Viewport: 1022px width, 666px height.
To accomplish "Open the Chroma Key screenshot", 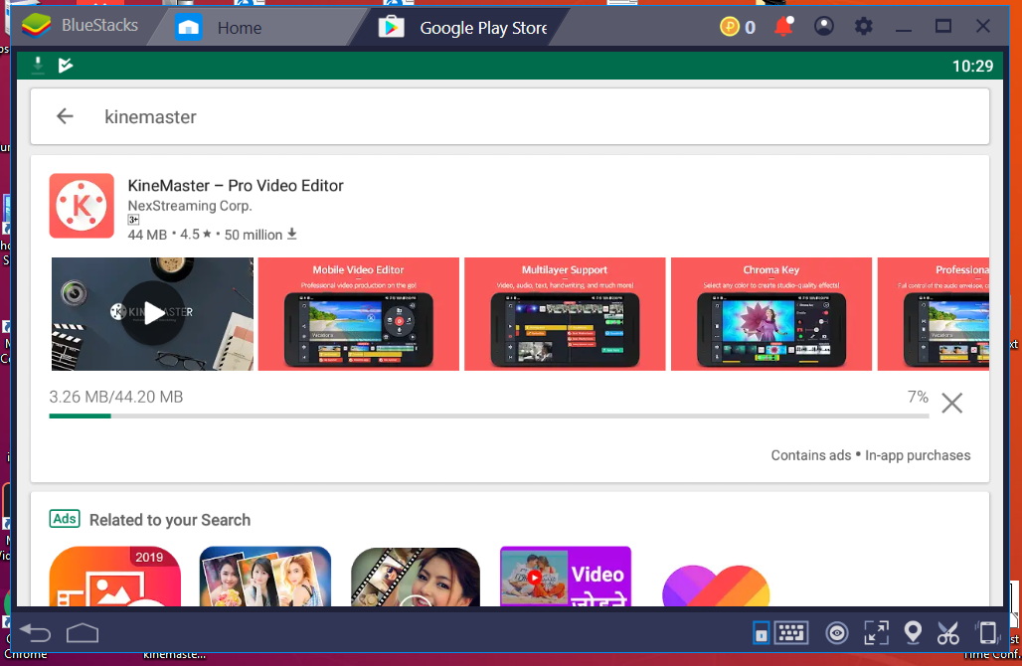I will pos(771,313).
